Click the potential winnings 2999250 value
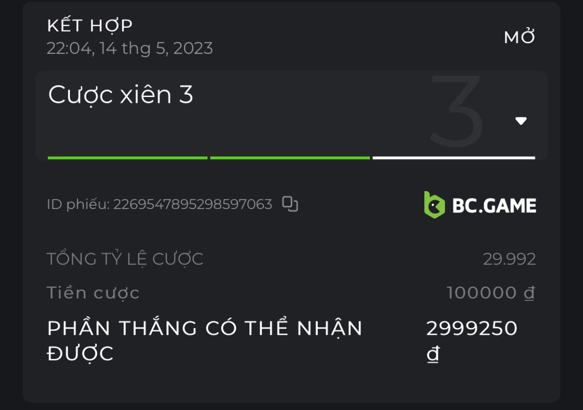The image size is (583, 410). pyautogui.click(x=472, y=328)
